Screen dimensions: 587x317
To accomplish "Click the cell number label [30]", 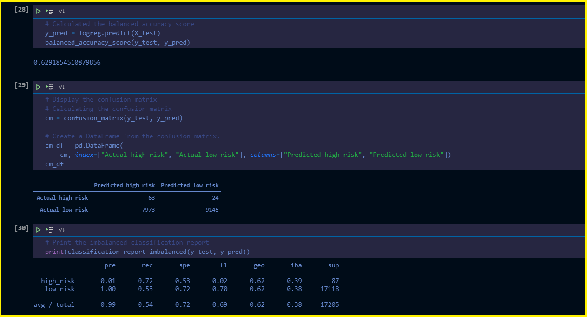I will (22, 228).
